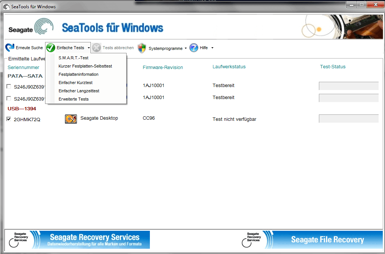The height and width of the screenshot is (254, 385).
Task: Click Test nicht verfügbar status text
Action: tap(234, 119)
